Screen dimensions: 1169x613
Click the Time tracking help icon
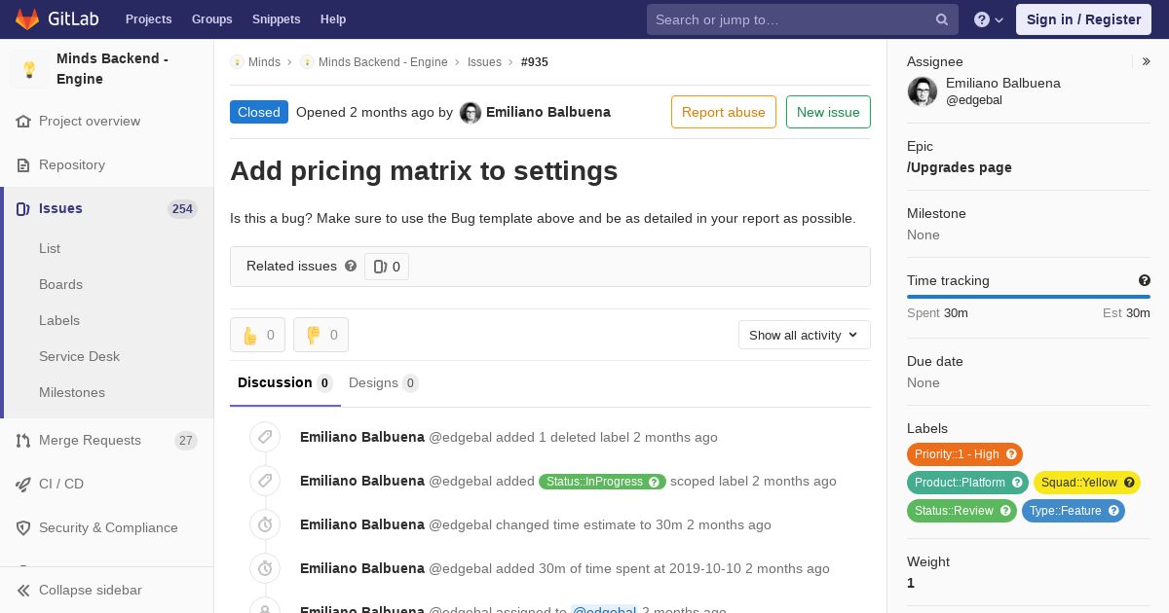[1145, 280]
